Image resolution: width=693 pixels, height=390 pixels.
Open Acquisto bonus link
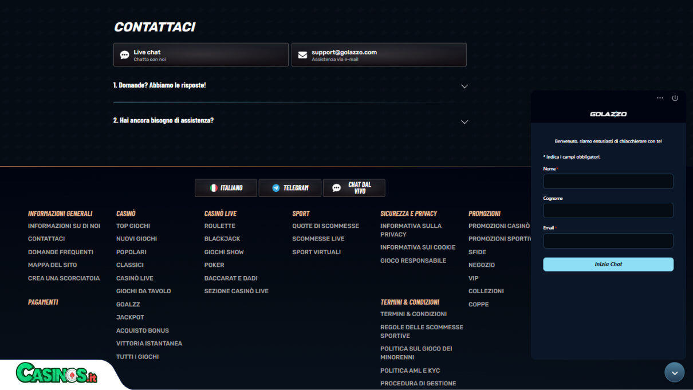coord(143,330)
